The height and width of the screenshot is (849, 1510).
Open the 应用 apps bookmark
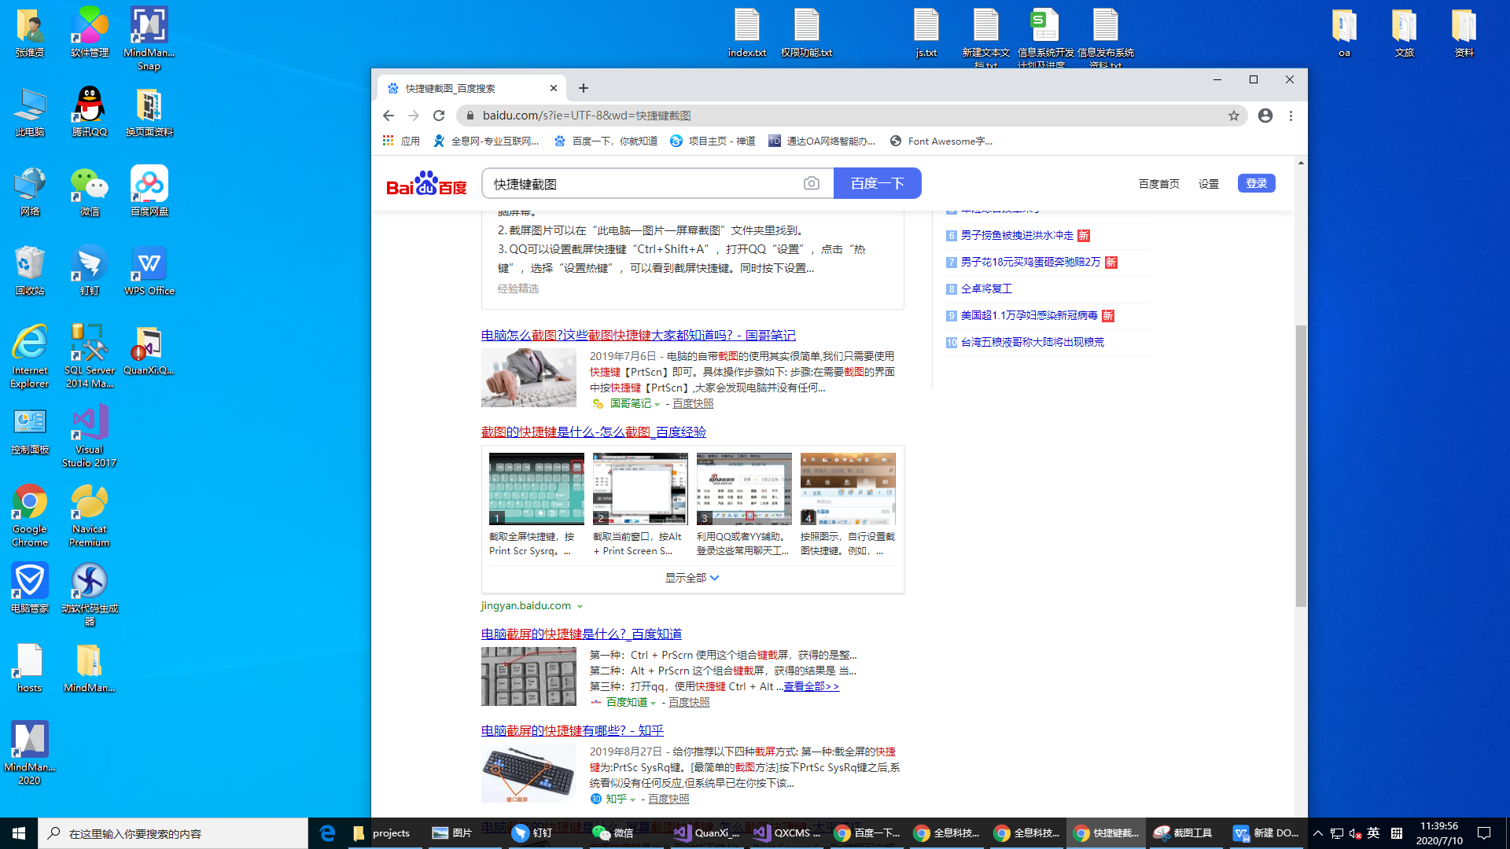(x=401, y=141)
